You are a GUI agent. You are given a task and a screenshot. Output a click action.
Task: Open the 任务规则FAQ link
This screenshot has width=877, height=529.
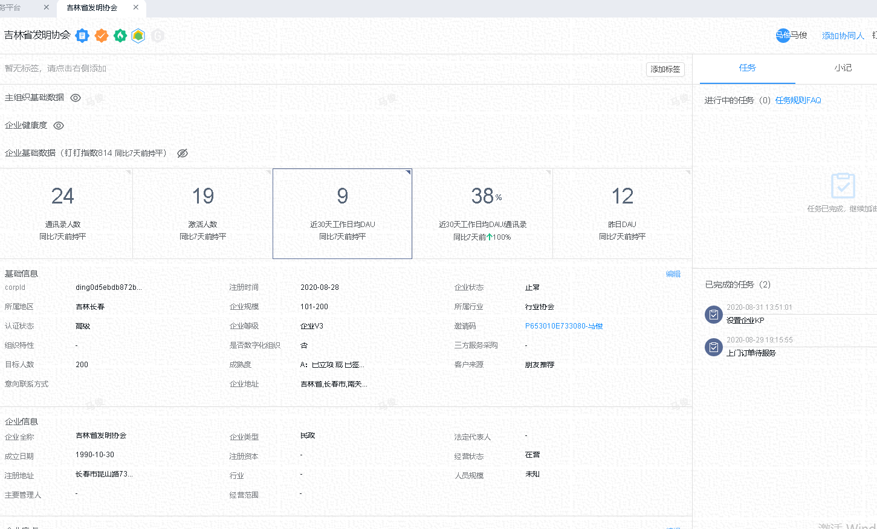point(798,100)
